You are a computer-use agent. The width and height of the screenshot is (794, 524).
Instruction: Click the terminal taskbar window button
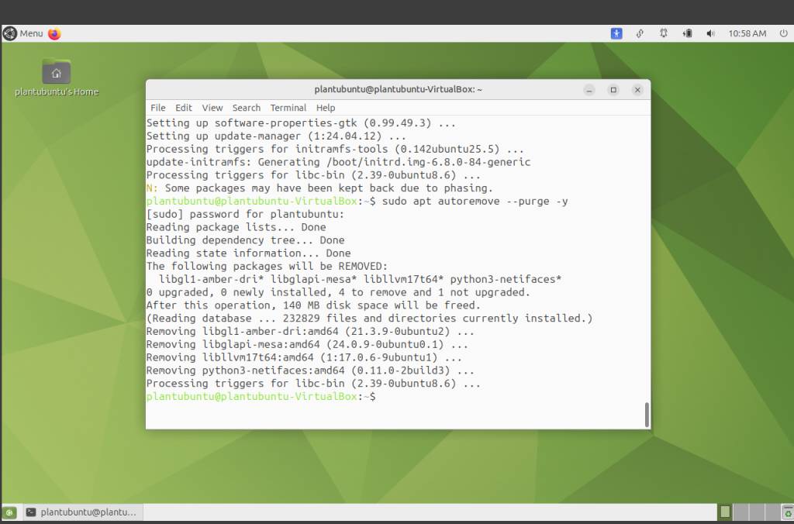81,512
